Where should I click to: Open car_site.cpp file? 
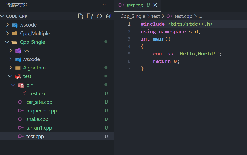[57, 102]
